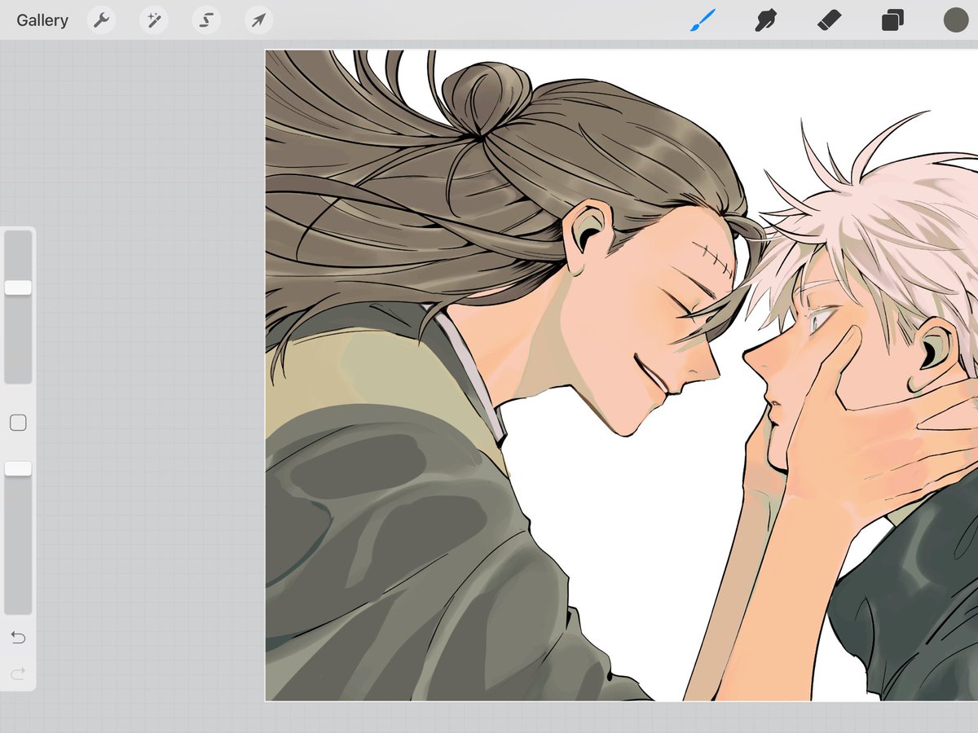Image resolution: width=978 pixels, height=733 pixels.
Task: Tap the square Modify eyedropper button
Action: 18,423
